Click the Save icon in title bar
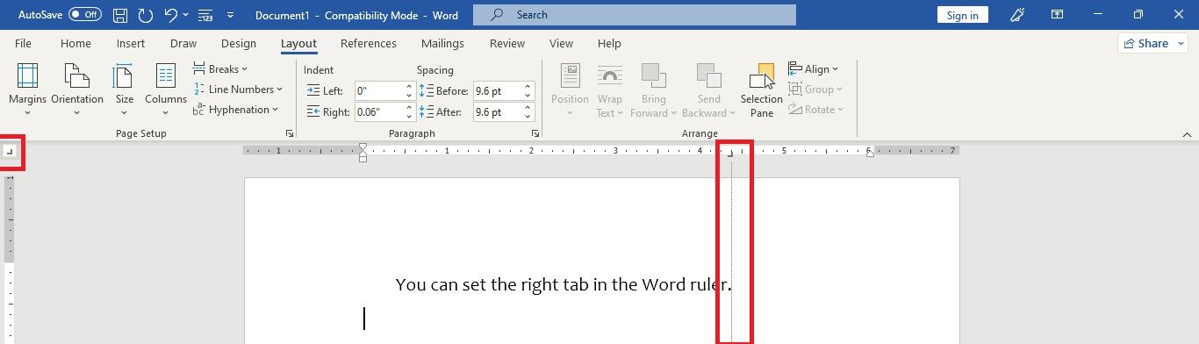 click(x=121, y=15)
